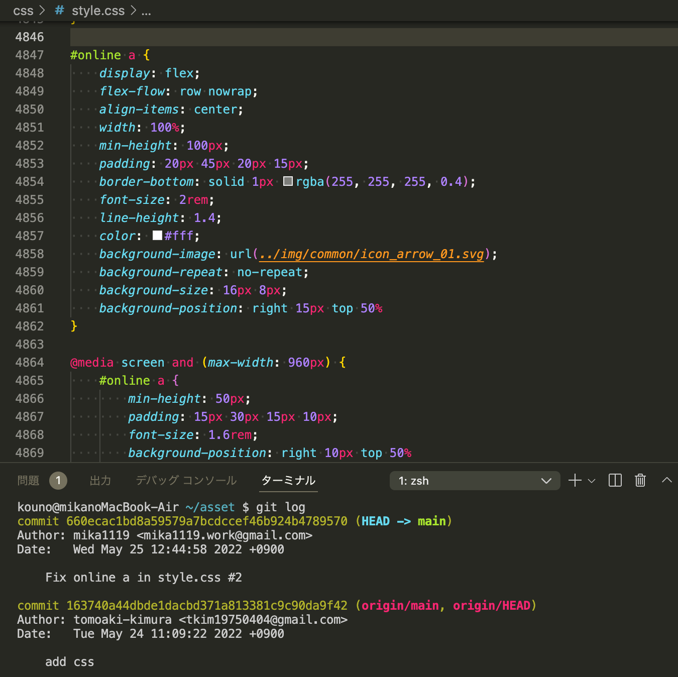Select the 問題 tab

(28, 481)
